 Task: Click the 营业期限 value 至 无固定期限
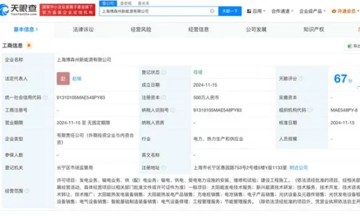coord(83,123)
